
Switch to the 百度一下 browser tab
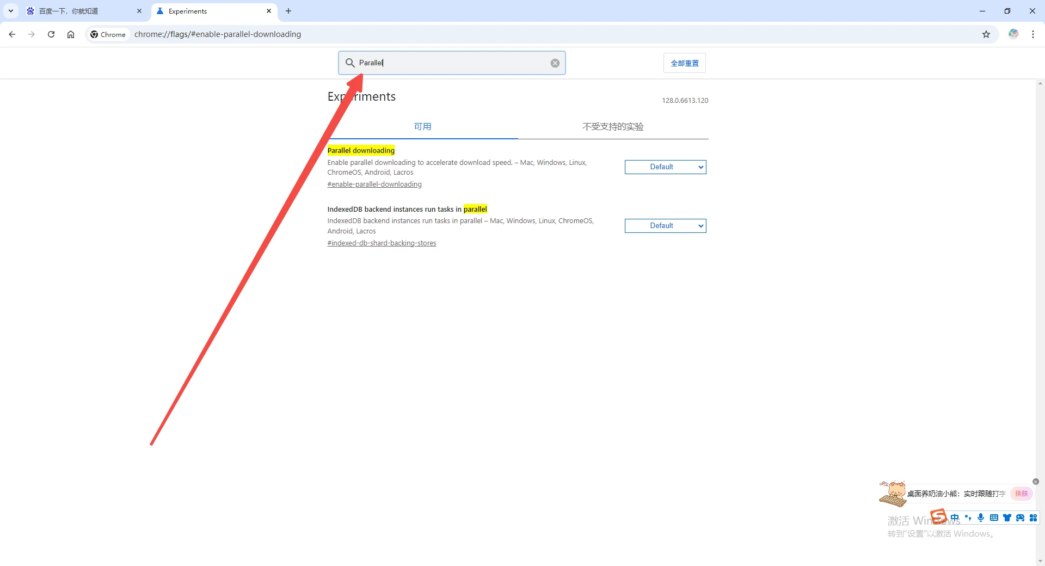point(82,11)
